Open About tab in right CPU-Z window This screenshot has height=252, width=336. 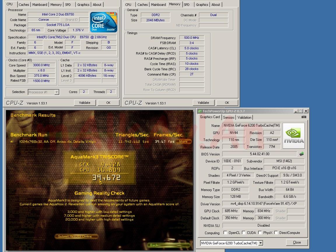point(216,5)
